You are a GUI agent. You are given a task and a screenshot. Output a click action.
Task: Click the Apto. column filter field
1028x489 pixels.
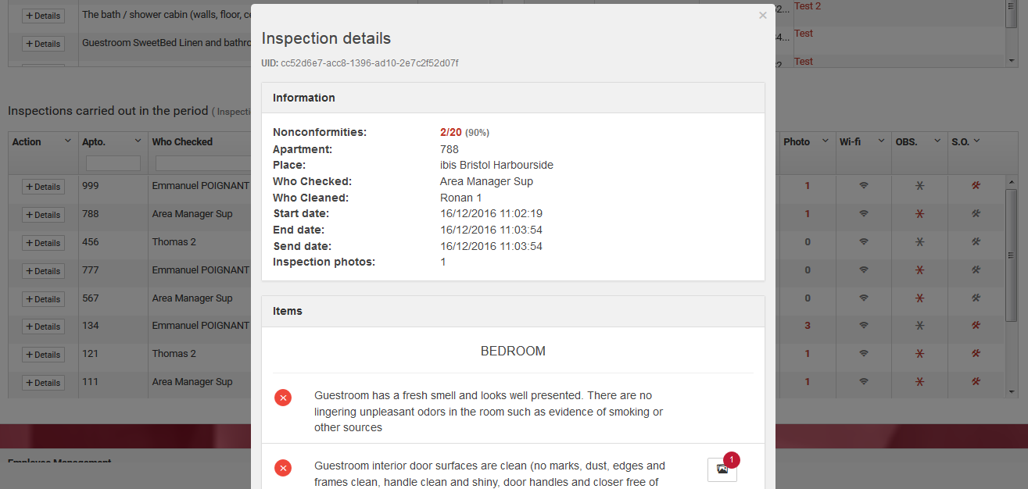click(113, 163)
